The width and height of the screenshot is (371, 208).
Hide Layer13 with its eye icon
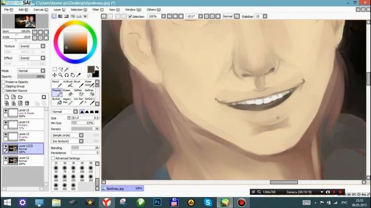(6, 134)
